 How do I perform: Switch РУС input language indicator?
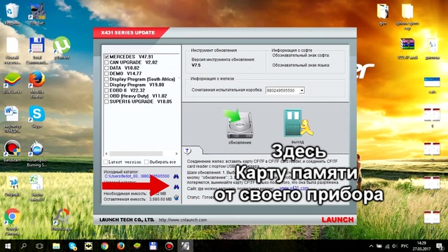pos(405,246)
